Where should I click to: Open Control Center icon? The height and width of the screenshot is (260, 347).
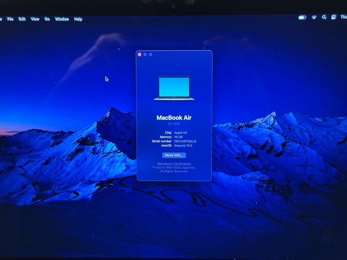(x=334, y=17)
